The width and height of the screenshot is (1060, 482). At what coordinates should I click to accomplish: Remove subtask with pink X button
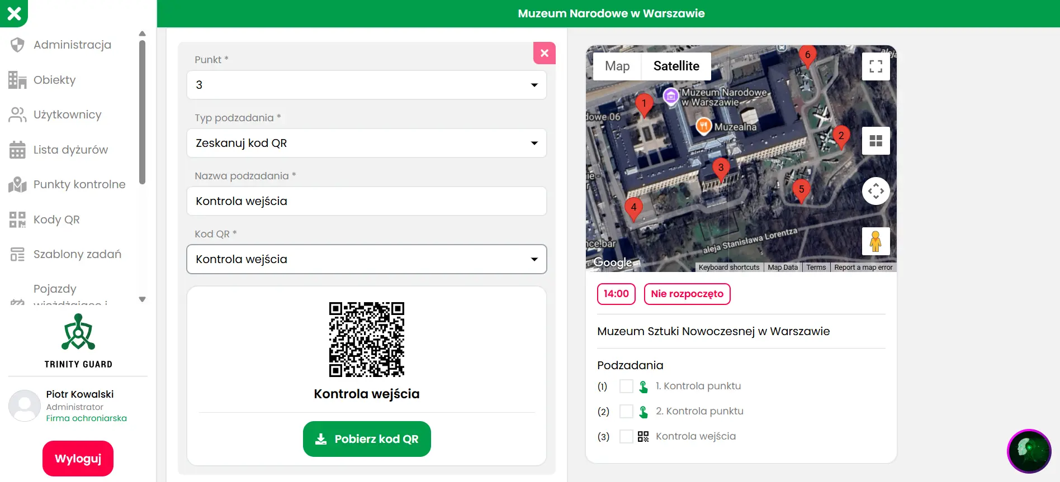click(x=545, y=53)
